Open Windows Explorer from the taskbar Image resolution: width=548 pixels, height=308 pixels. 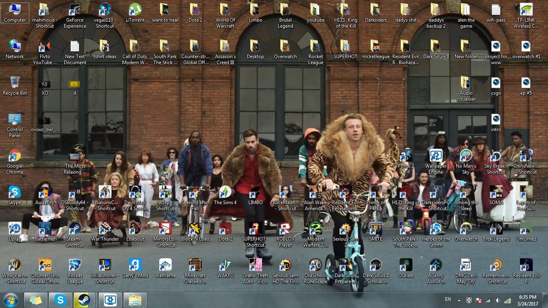[135, 300]
